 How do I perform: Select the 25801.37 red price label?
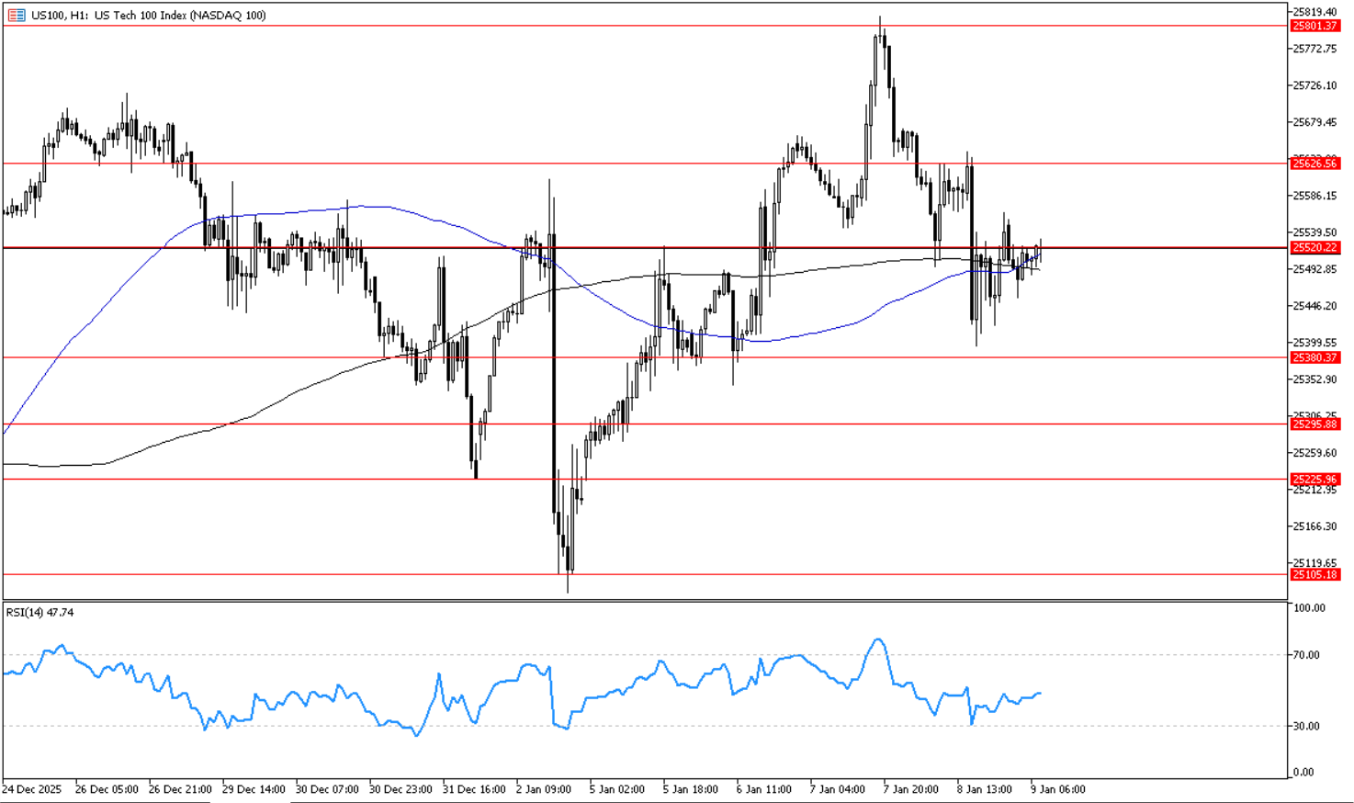pos(1315,26)
